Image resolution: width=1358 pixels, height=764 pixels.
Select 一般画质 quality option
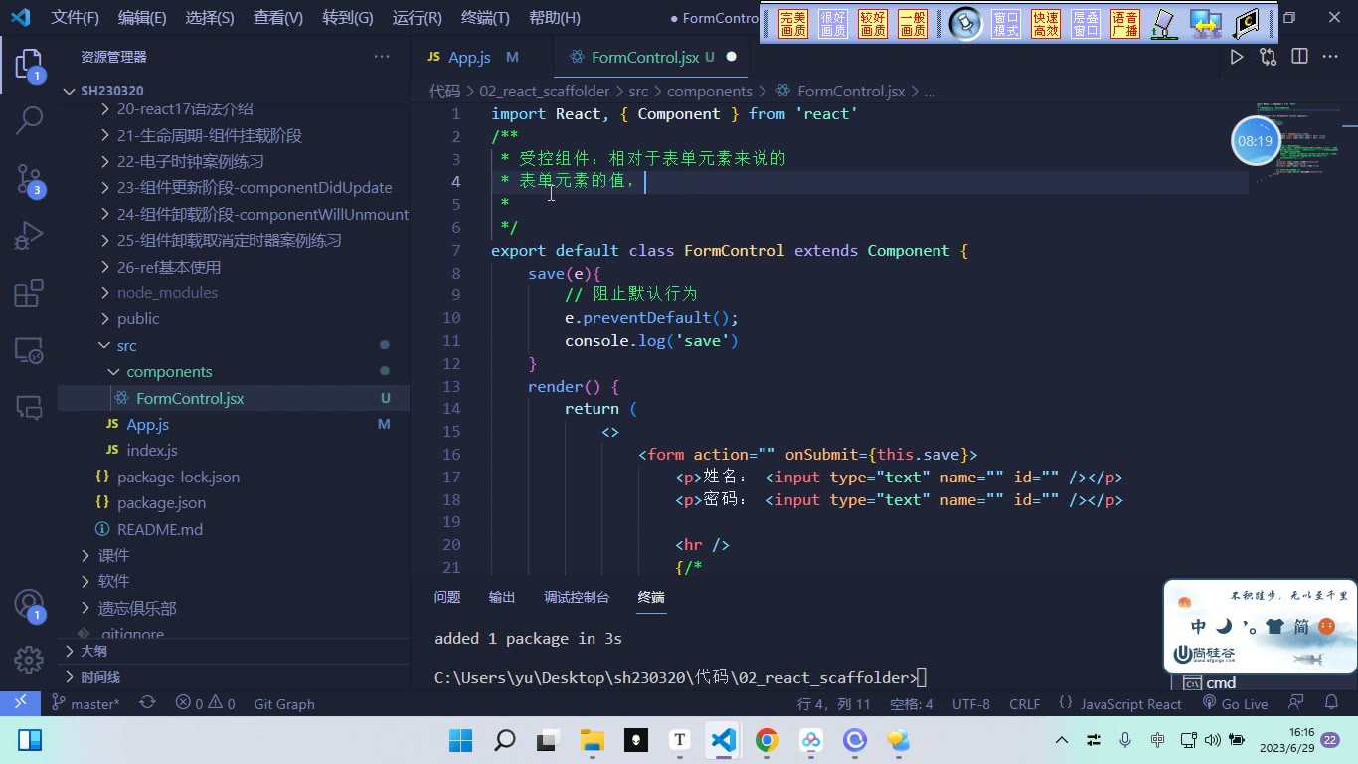(913, 24)
